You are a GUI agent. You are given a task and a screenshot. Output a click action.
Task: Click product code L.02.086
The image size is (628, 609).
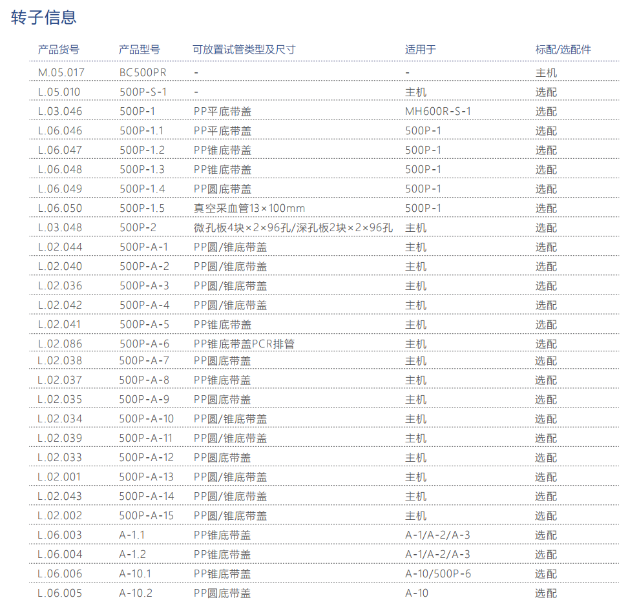point(60,344)
